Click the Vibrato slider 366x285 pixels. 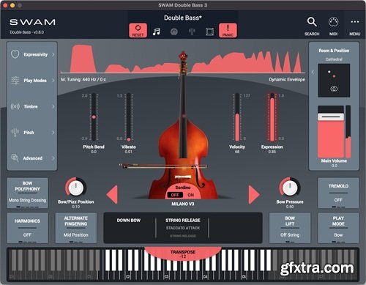pyautogui.click(x=129, y=116)
